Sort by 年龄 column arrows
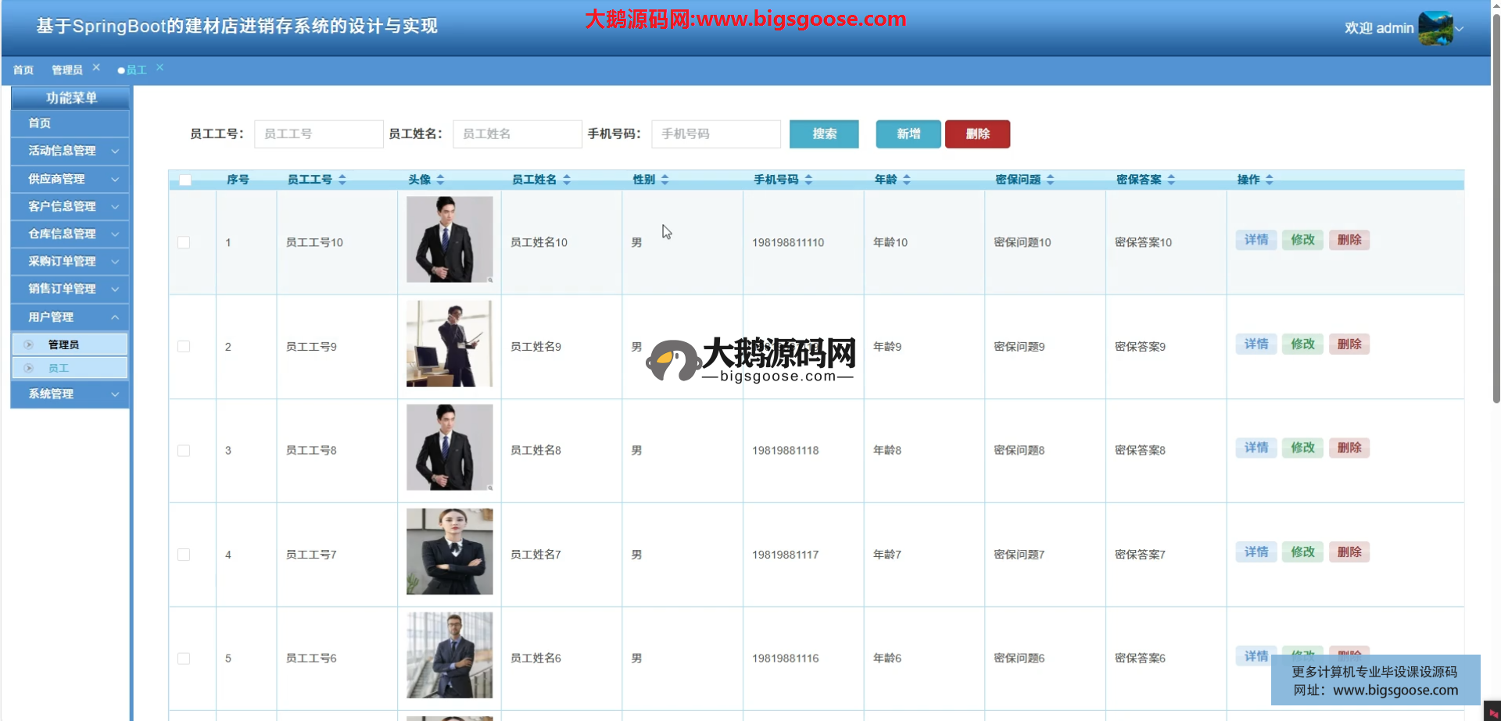This screenshot has height=721, width=1501. click(907, 180)
